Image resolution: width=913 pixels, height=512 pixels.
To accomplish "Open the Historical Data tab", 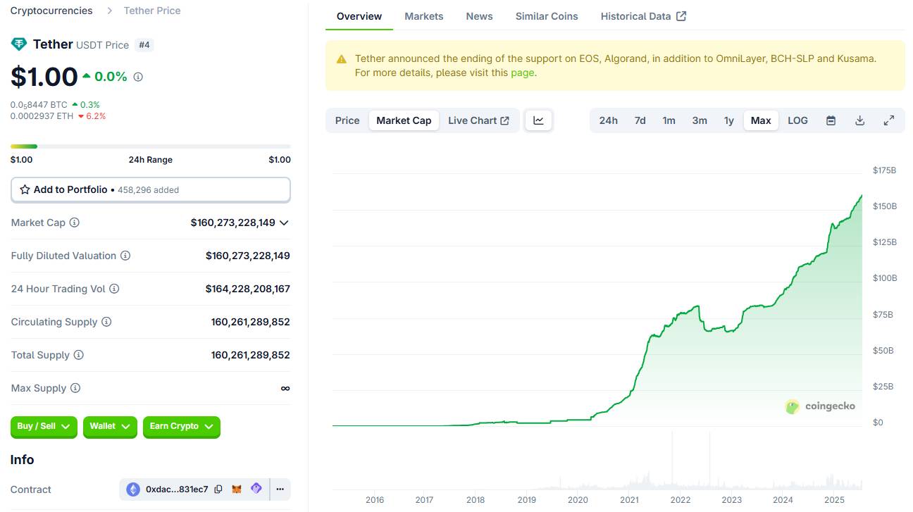I will tap(642, 16).
